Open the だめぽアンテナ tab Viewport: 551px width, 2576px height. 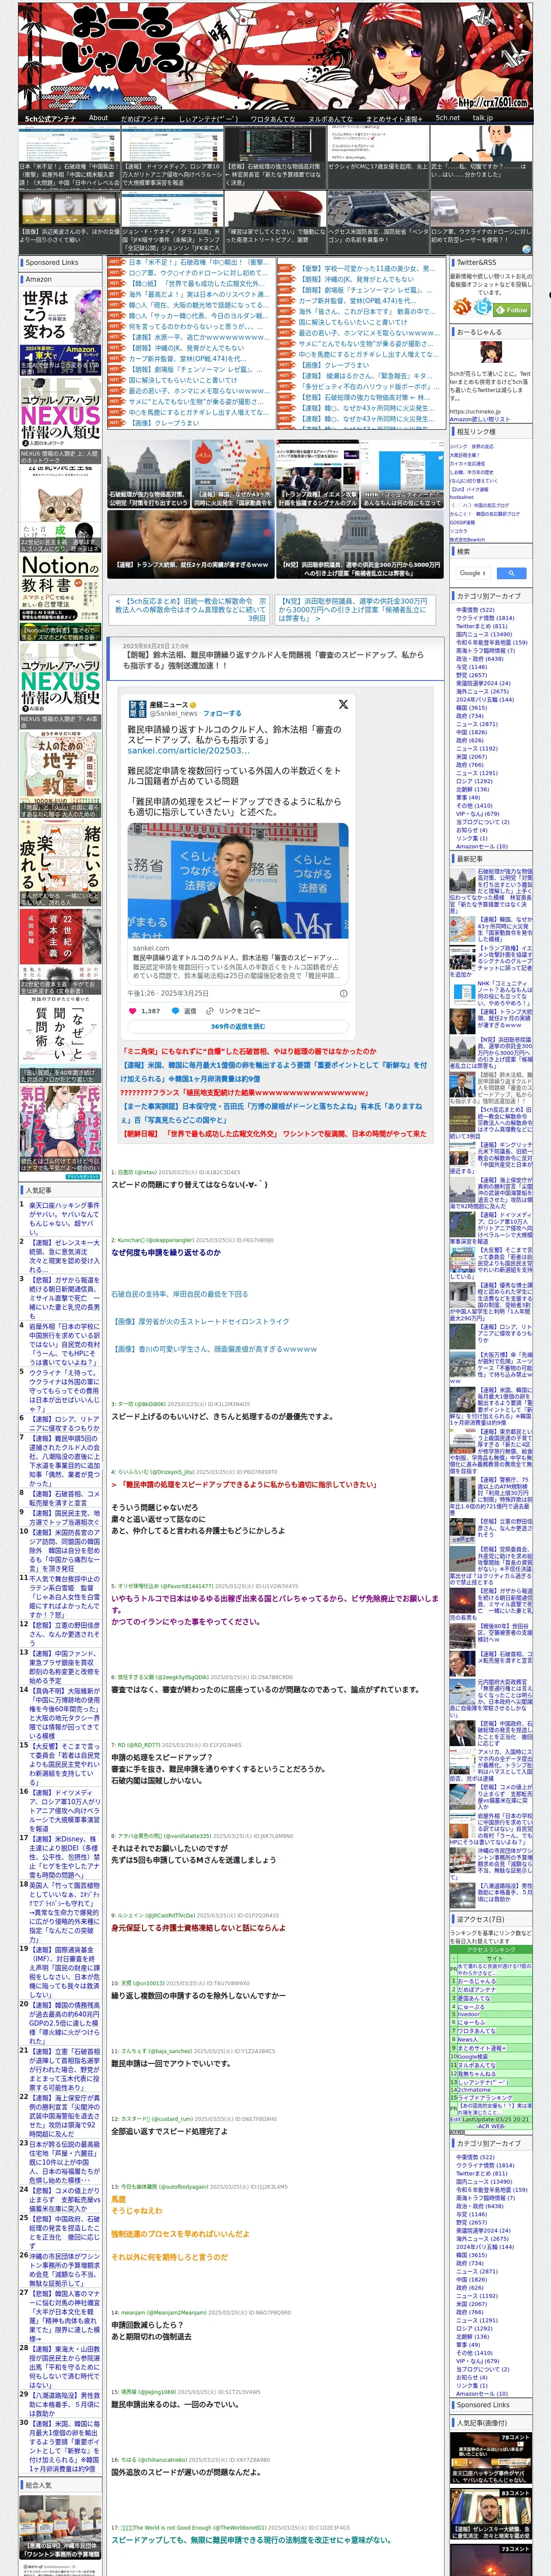point(143,118)
